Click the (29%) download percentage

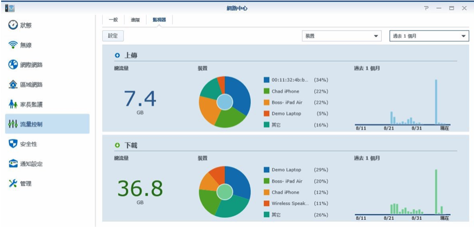[x=321, y=170]
